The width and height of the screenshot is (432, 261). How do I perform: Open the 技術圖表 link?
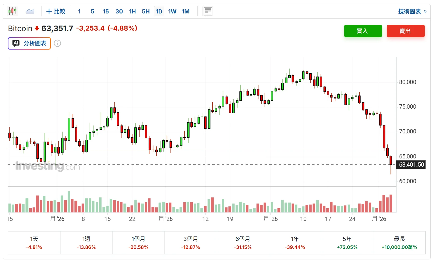click(410, 11)
